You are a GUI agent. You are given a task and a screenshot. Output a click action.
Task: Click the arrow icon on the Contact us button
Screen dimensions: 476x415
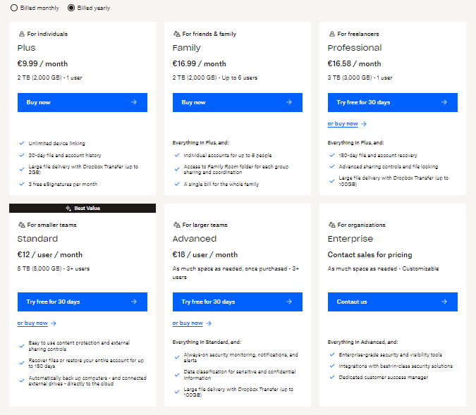pos(444,302)
